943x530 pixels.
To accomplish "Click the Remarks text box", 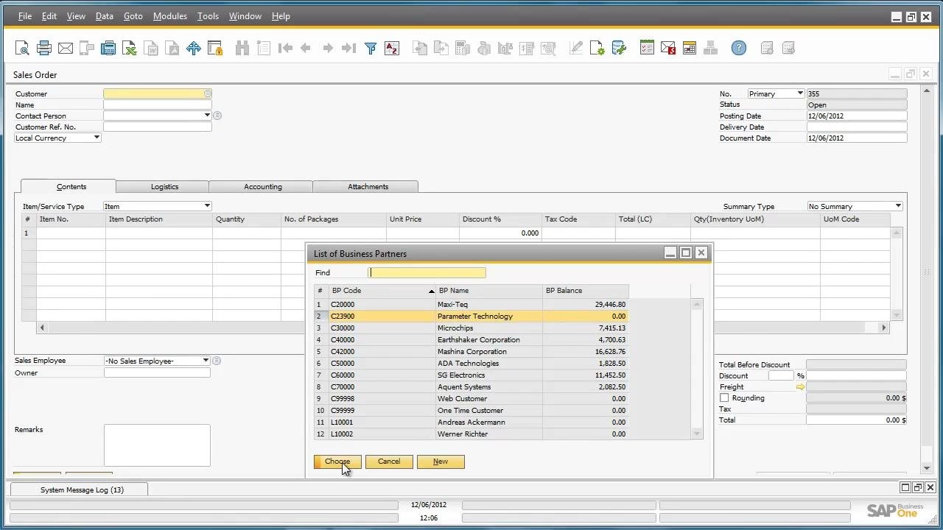I will click(x=157, y=445).
